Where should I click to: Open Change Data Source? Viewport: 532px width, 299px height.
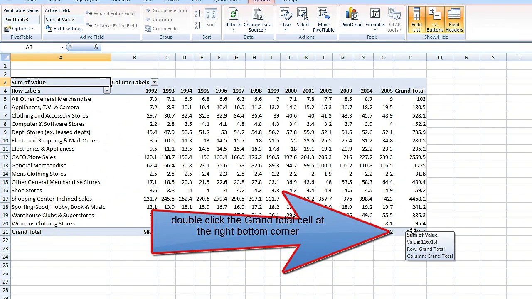[x=257, y=21]
